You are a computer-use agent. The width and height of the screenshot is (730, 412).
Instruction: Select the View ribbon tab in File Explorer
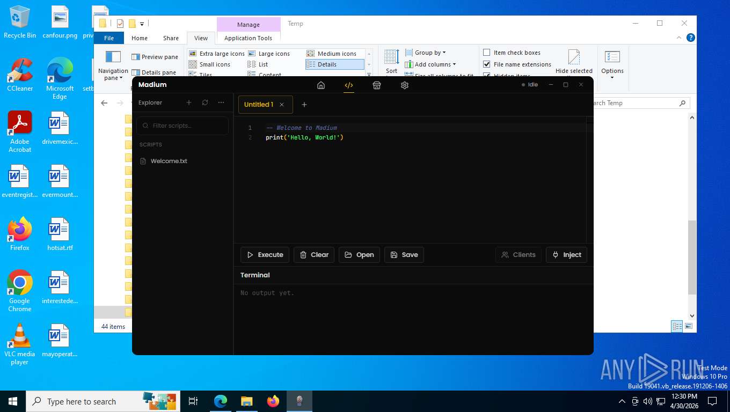tap(201, 38)
